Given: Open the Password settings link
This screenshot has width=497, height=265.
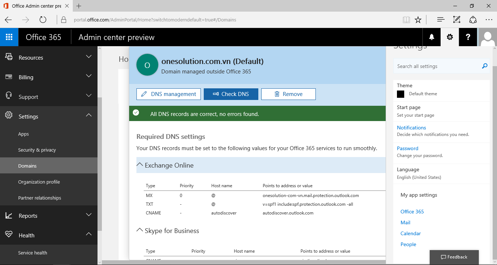Looking at the screenshot, I should click(x=407, y=148).
